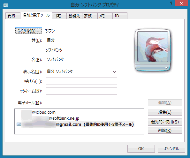
Task: Click the 編集(E) button
Action: (165, 112)
